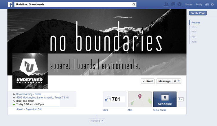Open the notifications globe icon
The height and width of the screenshot is (126, 217).
click(x=179, y=4)
